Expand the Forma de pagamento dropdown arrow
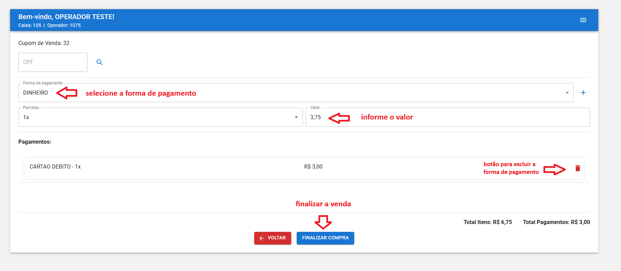 [567, 93]
